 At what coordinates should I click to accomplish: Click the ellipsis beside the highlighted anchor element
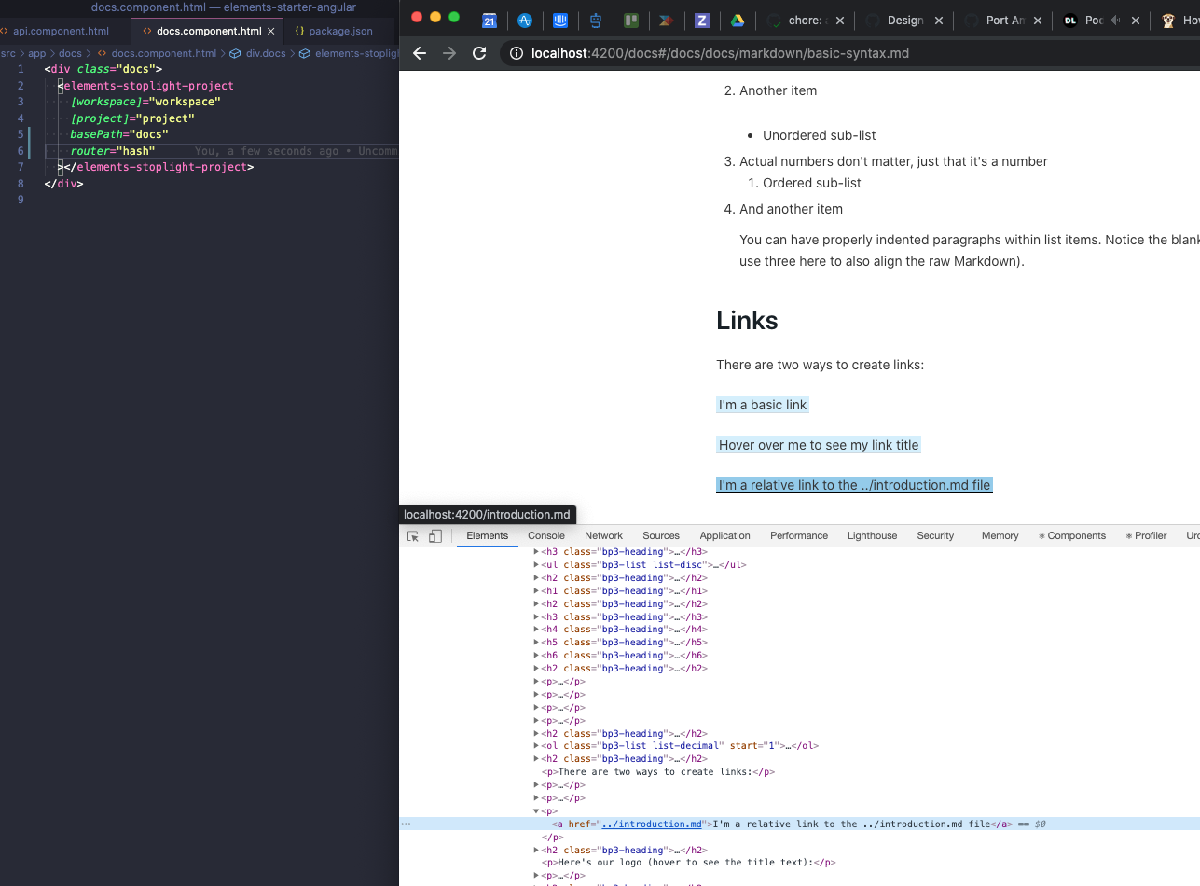(x=406, y=824)
